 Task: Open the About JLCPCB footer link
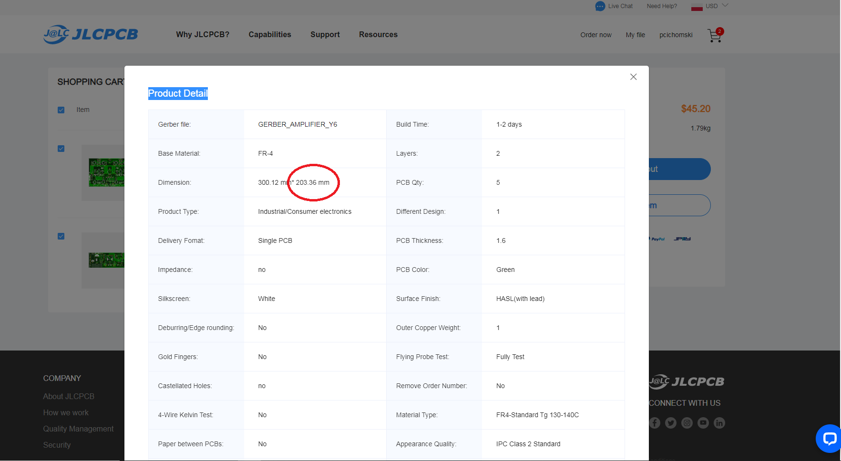pos(69,396)
